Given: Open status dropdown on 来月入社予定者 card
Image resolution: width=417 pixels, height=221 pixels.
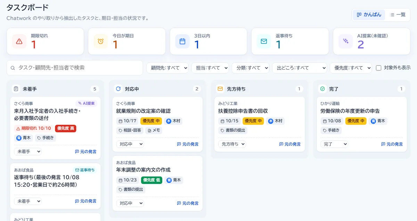Looking at the screenshot, I should [28, 151].
